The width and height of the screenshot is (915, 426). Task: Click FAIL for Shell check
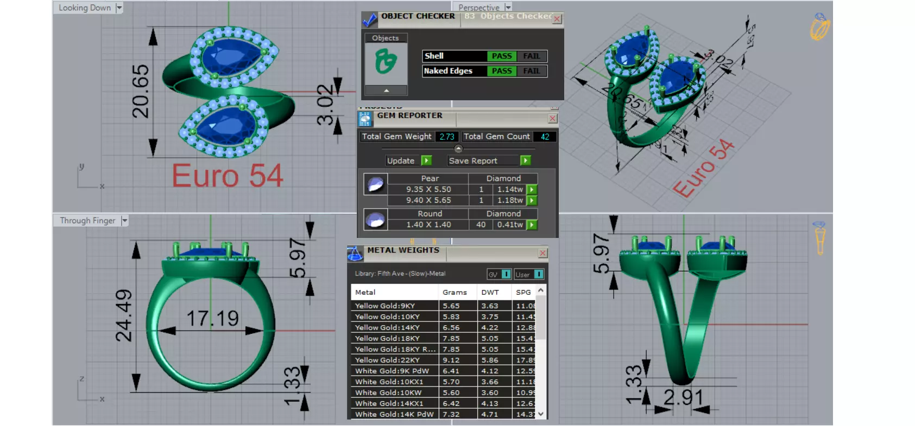[x=532, y=56]
